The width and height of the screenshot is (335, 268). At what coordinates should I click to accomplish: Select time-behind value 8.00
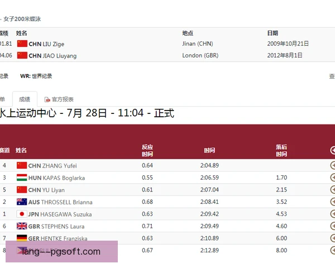click(x=281, y=250)
